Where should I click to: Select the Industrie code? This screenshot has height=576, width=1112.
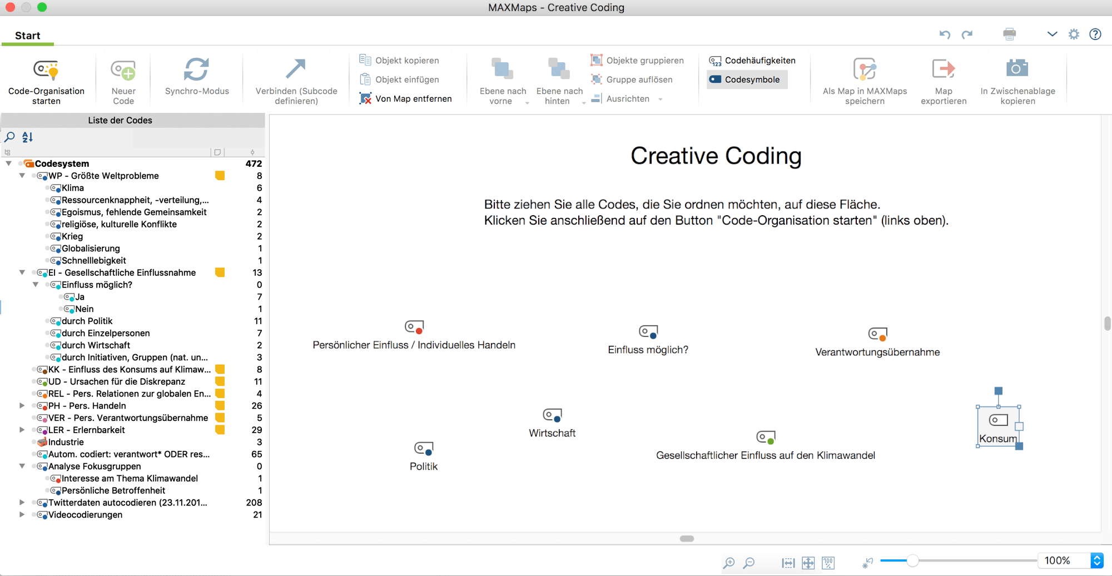coord(66,442)
